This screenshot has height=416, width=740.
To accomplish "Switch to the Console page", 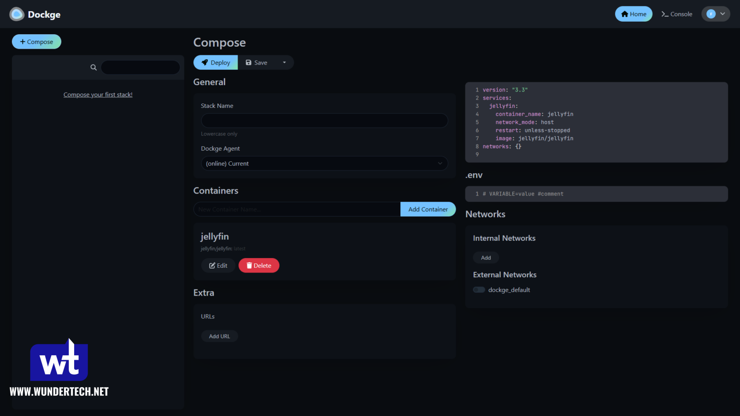I will [x=677, y=14].
